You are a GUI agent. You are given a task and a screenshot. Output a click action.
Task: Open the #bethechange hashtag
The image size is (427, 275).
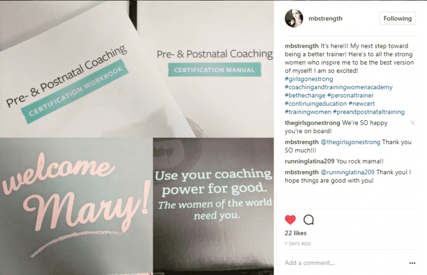pos(305,95)
